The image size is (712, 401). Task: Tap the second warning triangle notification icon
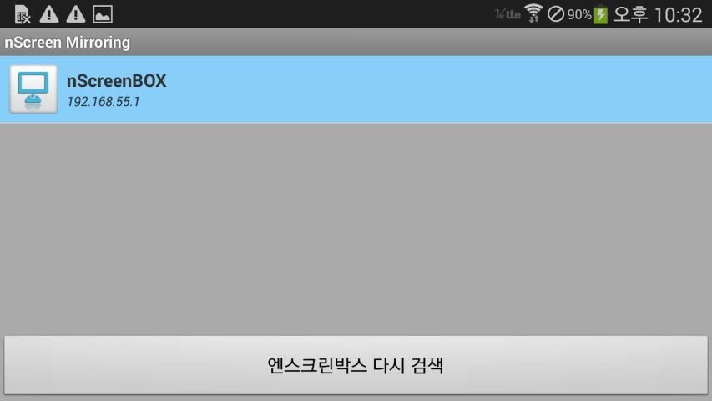click(76, 14)
